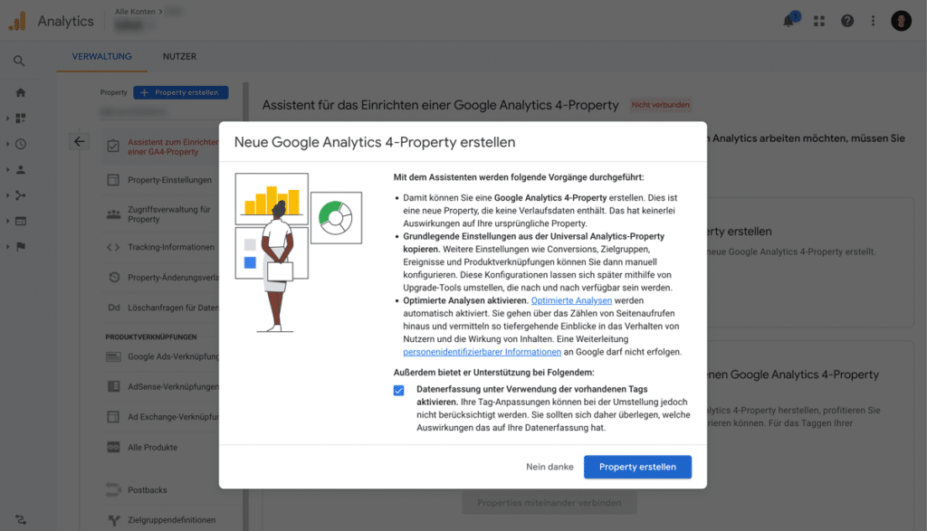Screen dimensions: 927x531
Task: Click the help question mark icon
Action: (x=847, y=21)
